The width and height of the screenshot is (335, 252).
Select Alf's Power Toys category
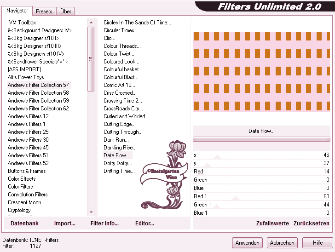(x=26, y=77)
